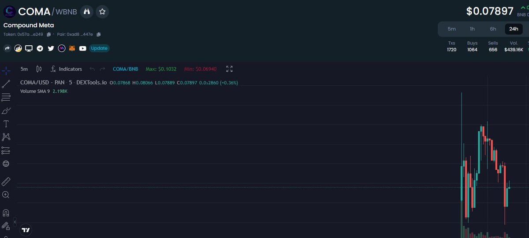Add COMA to favorites with the star
This screenshot has height=238, width=529.
tap(102, 12)
